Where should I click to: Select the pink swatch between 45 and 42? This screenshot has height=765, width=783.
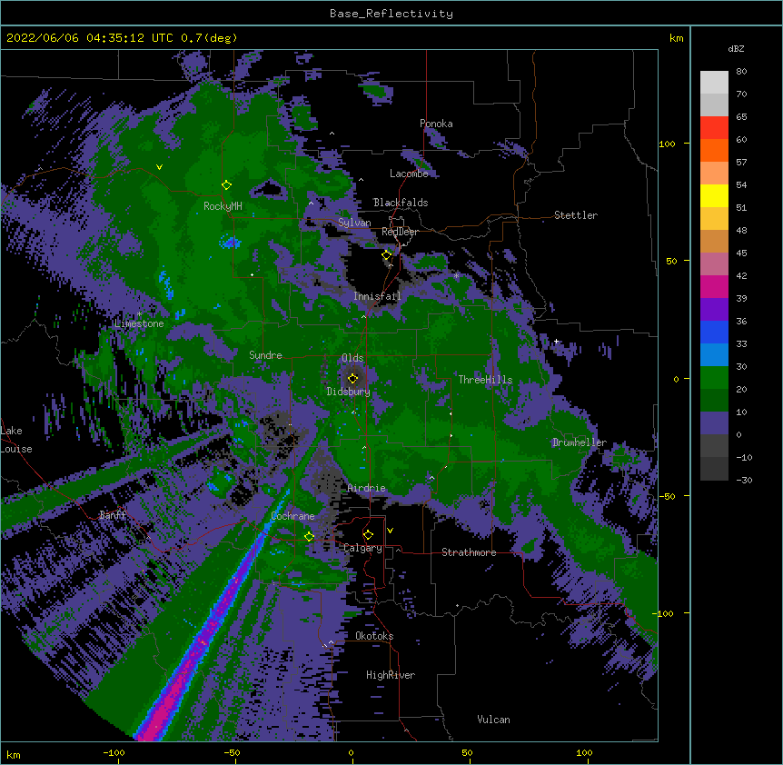point(714,263)
